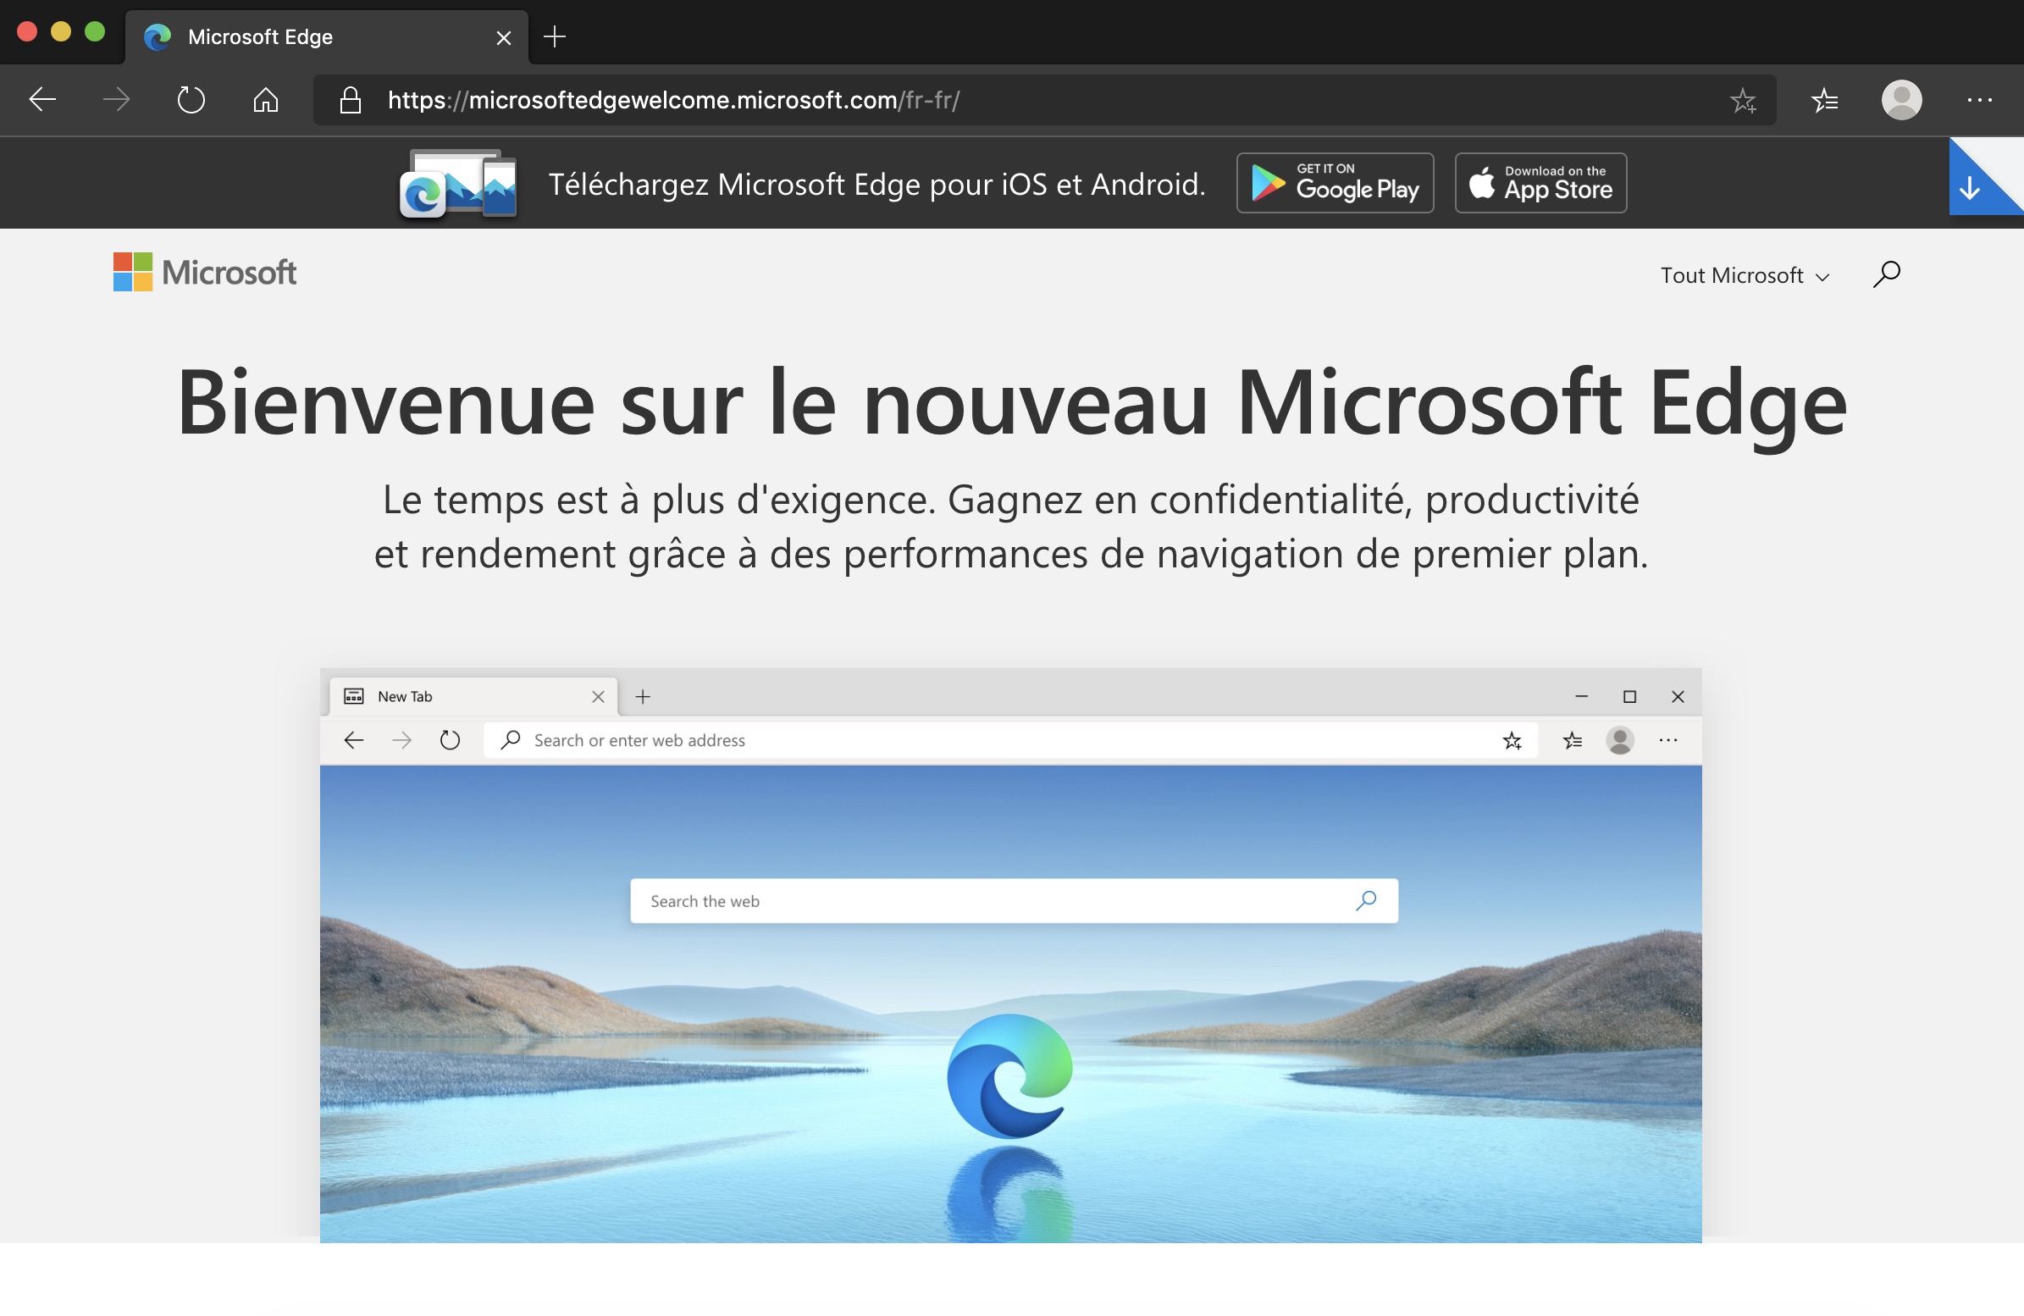Go to the home page icon

click(265, 101)
